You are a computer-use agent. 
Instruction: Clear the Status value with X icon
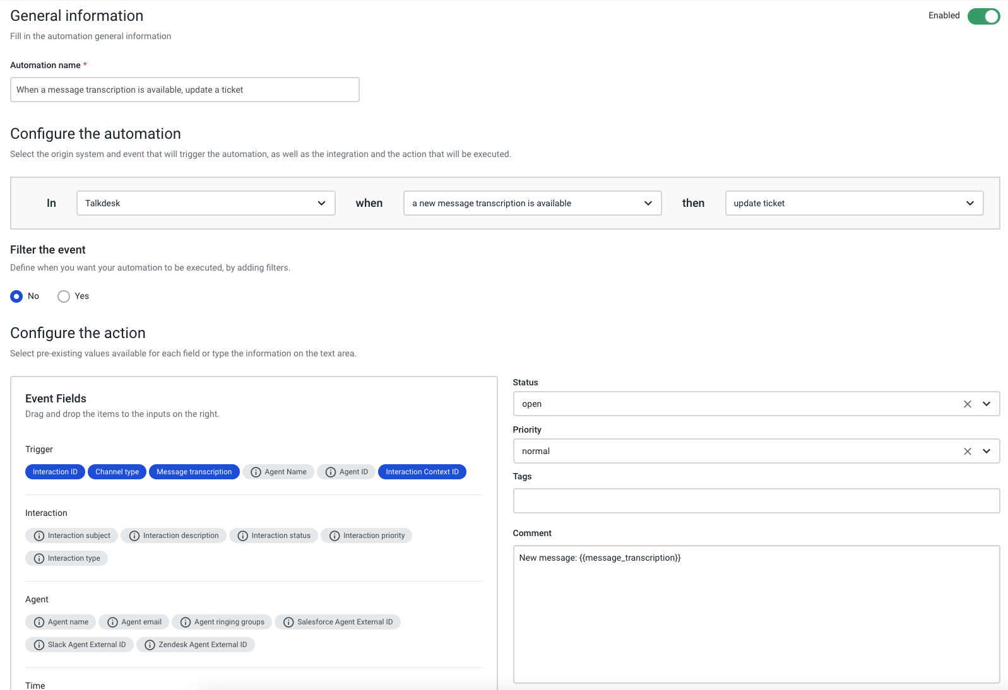(967, 404)
